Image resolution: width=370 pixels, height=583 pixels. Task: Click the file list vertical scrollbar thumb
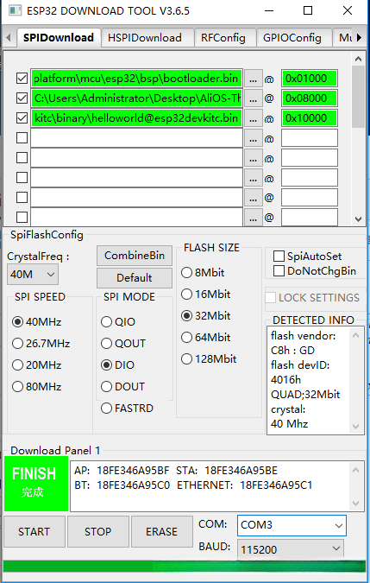[x=358, y=97]
